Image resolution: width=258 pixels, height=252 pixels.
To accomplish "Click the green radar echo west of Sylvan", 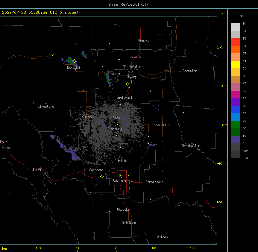I will pyautogui.click(x=107, y=78).
